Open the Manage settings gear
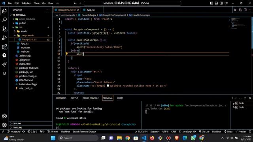The width and height of the screenshot is (253, 142). point(4,125)
